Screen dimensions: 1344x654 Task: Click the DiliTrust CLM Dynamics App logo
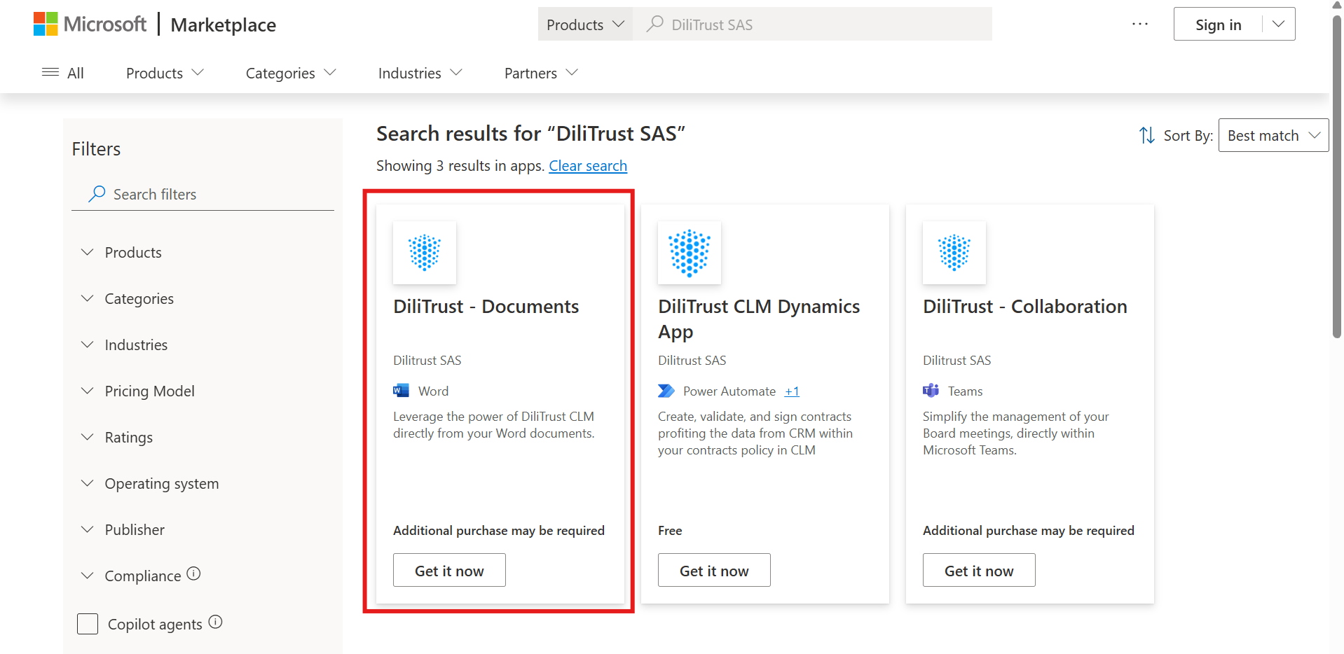[x=690, y=253]
